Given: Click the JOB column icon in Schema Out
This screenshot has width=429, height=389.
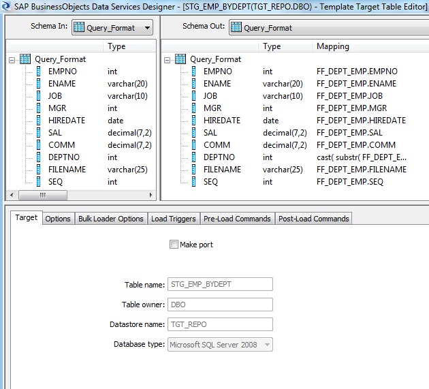Looking at the screenshot, I should [193, 96].
